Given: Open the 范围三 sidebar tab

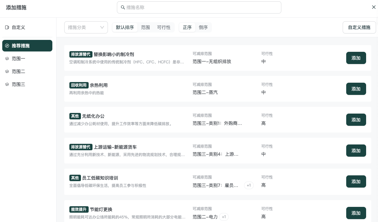Looking at the screenshot, I should [x=18, y=84].
